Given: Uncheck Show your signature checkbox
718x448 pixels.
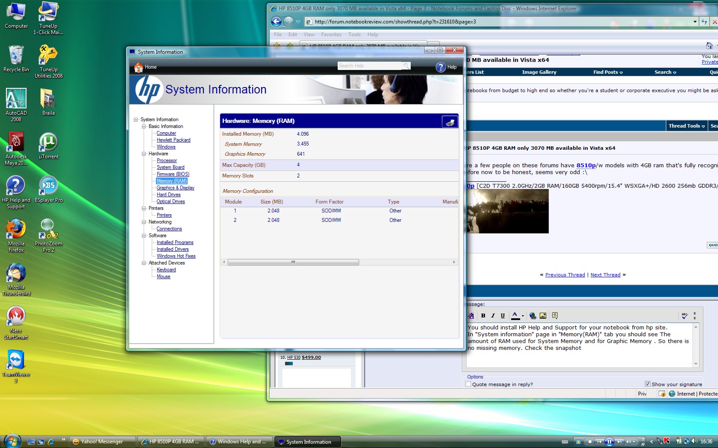Looking at the screenshot, I should click(x=648, y=384).
